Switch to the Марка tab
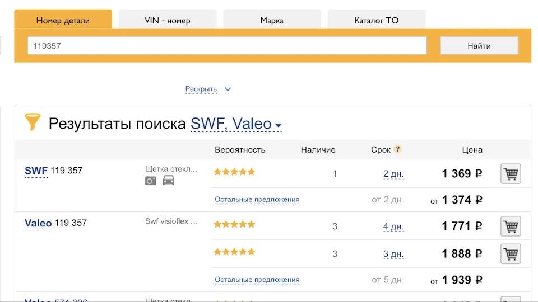 coord(272,20)
